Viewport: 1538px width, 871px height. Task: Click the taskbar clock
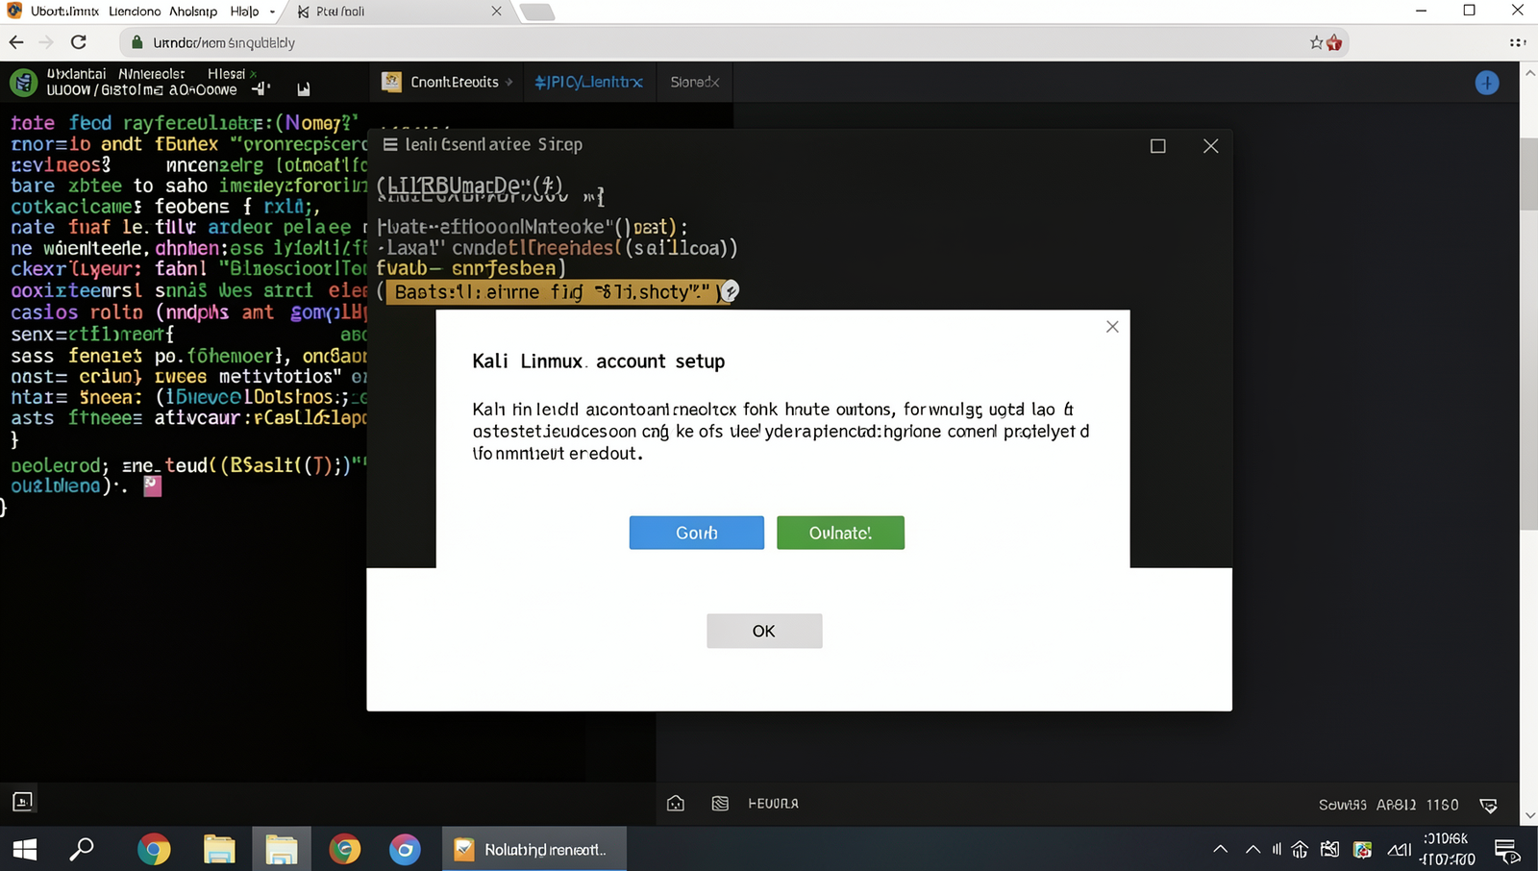1447,849
